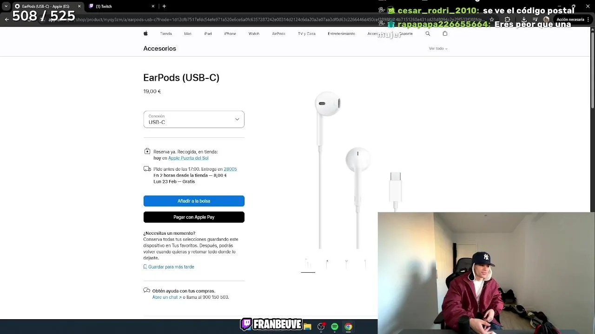Open the tab search chevron in the tab strip
Viewport: 595px width, 334px height.
point(6,6)
